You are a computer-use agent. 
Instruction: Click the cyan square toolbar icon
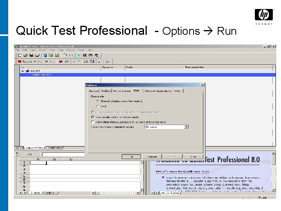79,55
